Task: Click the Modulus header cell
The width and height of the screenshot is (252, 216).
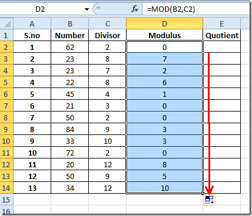Action: [x=164, y=35]
